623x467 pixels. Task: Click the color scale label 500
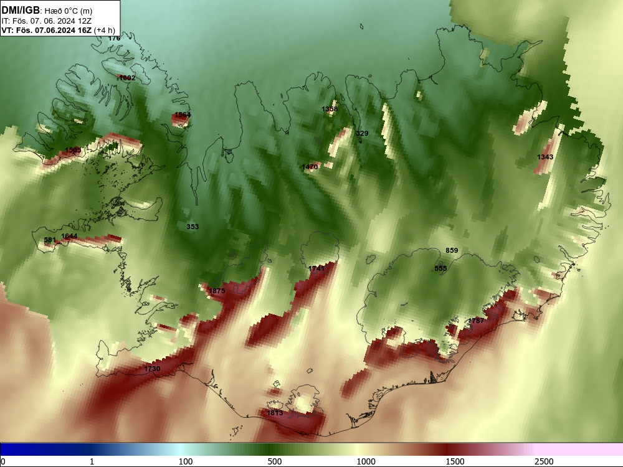point(275,461)
